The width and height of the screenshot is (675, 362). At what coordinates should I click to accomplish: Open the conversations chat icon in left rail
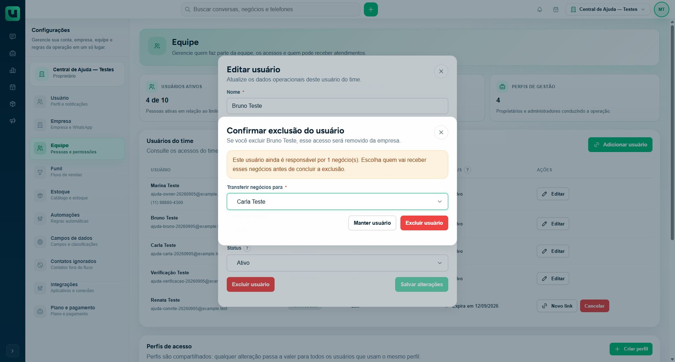pyautogui.click(x=13, y=37)
